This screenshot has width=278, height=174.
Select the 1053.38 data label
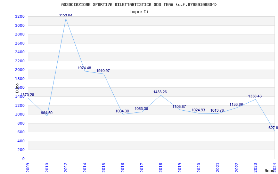click(x=141, y=109)
